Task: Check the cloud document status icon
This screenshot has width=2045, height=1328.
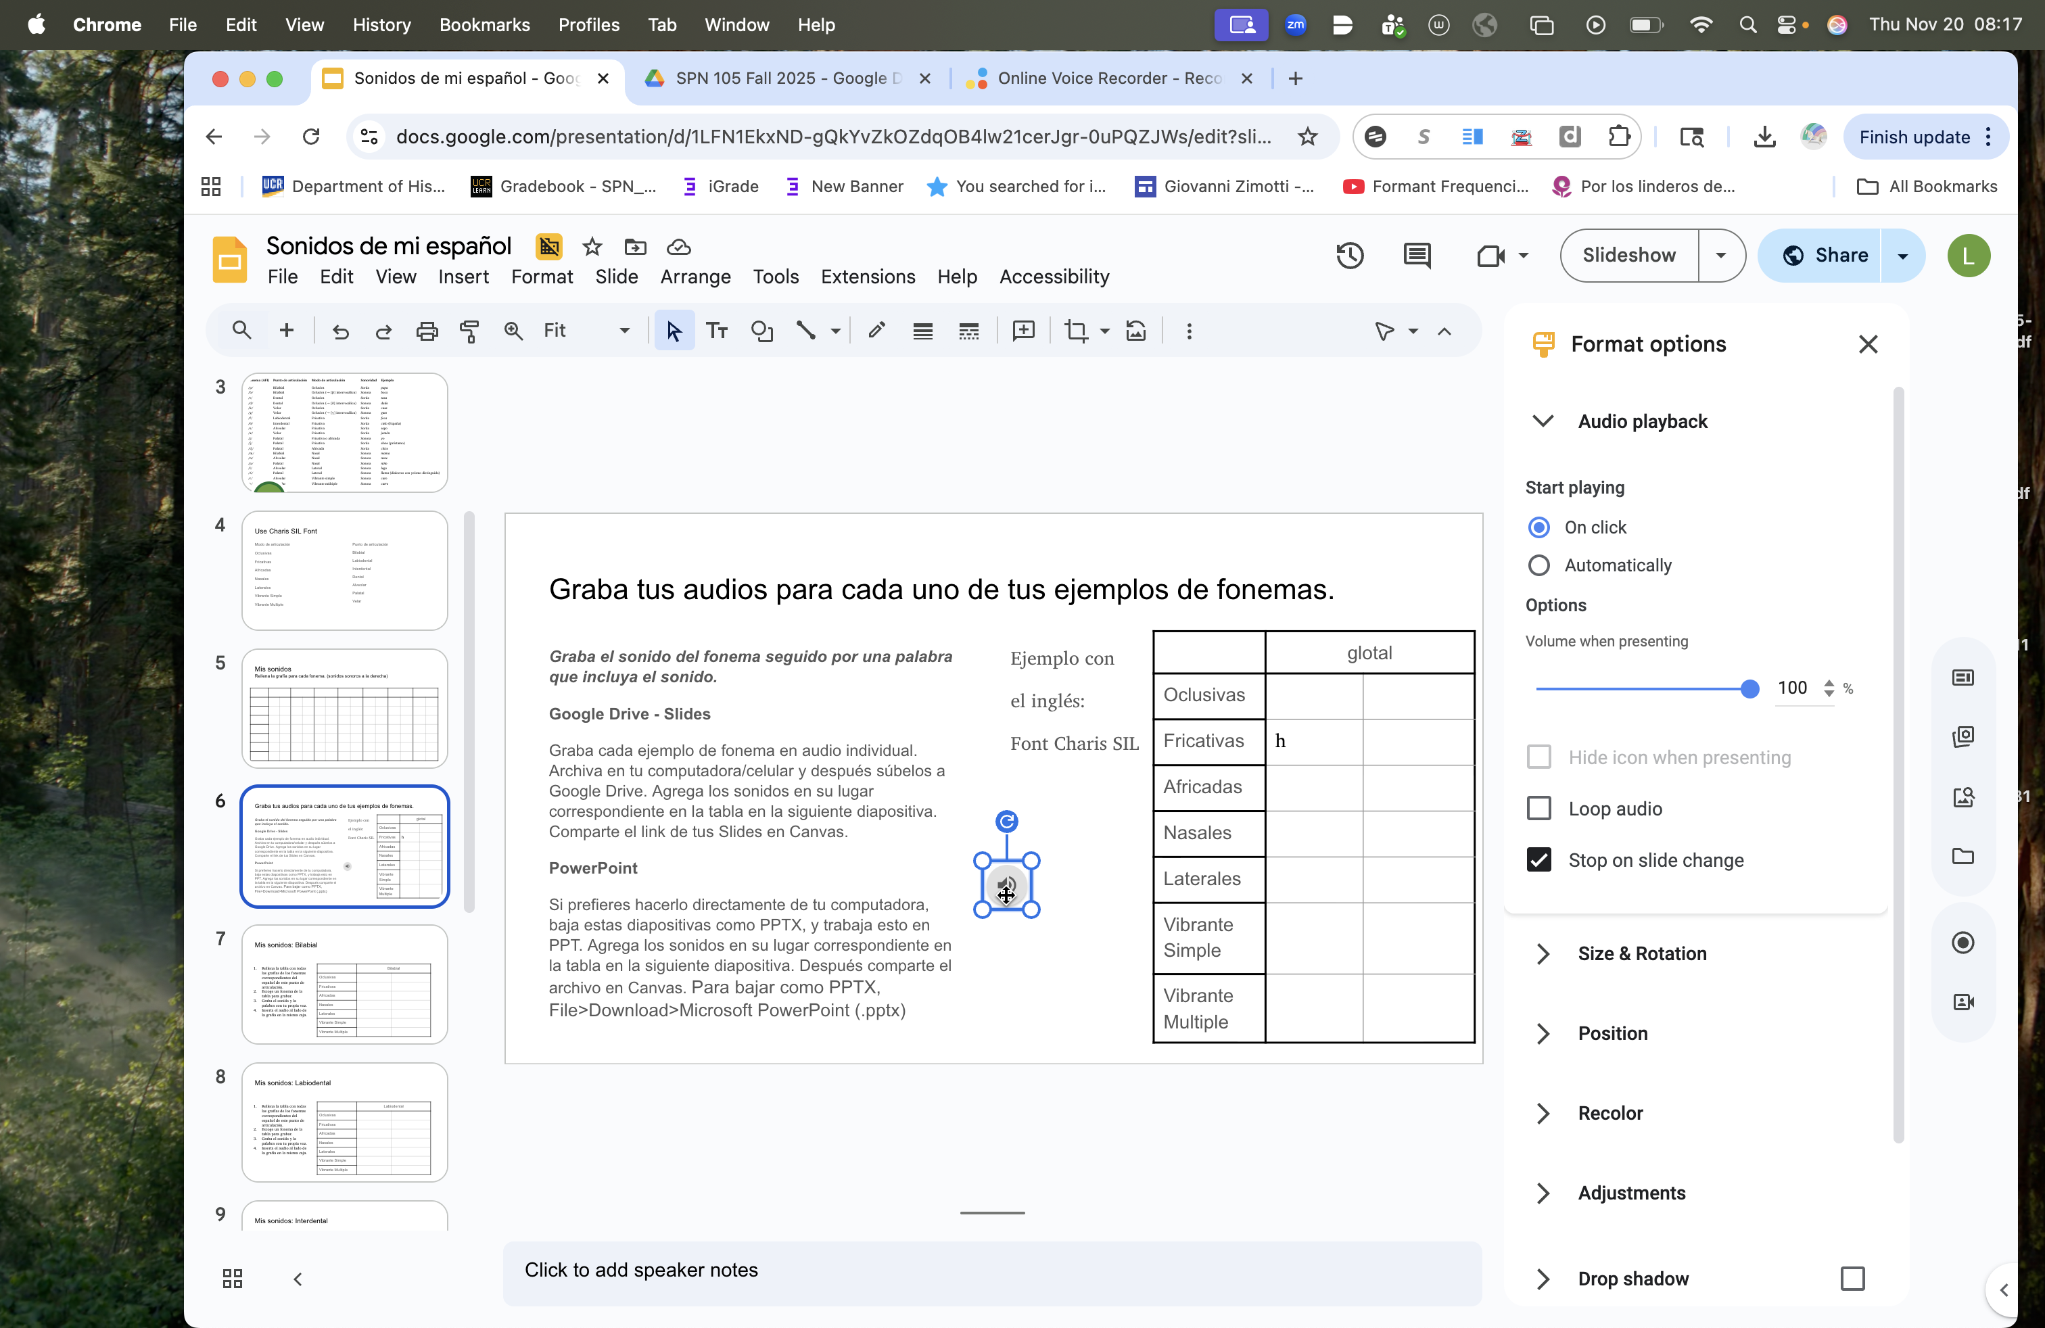Action: coord(679,247)
